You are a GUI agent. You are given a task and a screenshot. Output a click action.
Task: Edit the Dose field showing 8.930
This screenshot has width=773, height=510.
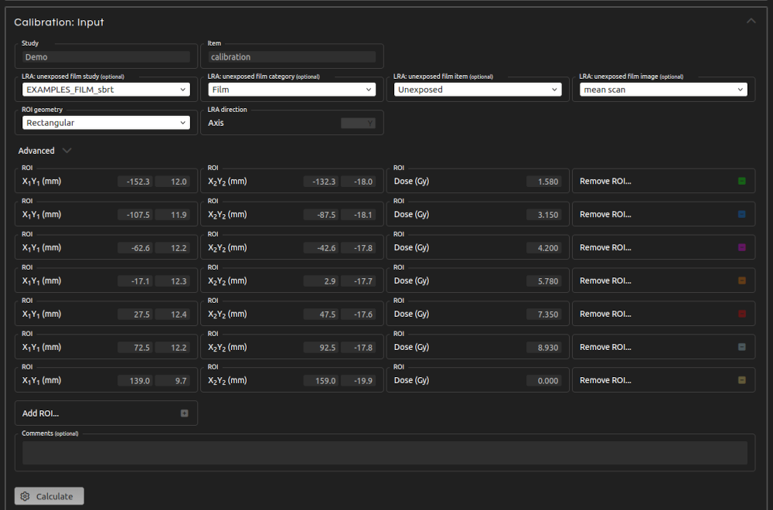coord(544,348)
